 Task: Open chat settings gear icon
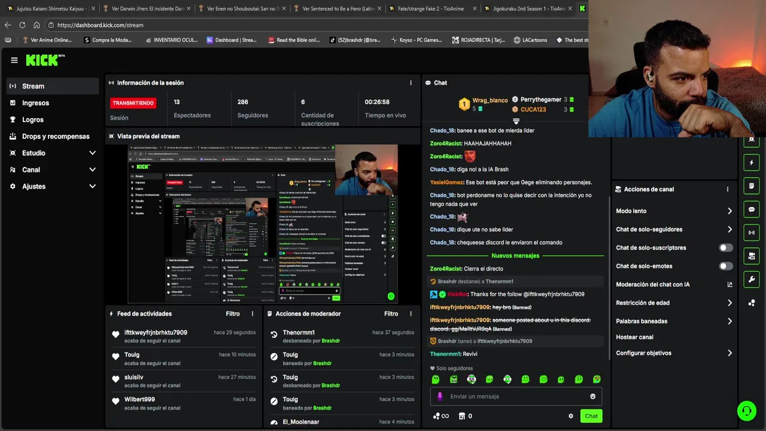pos(571,416)
